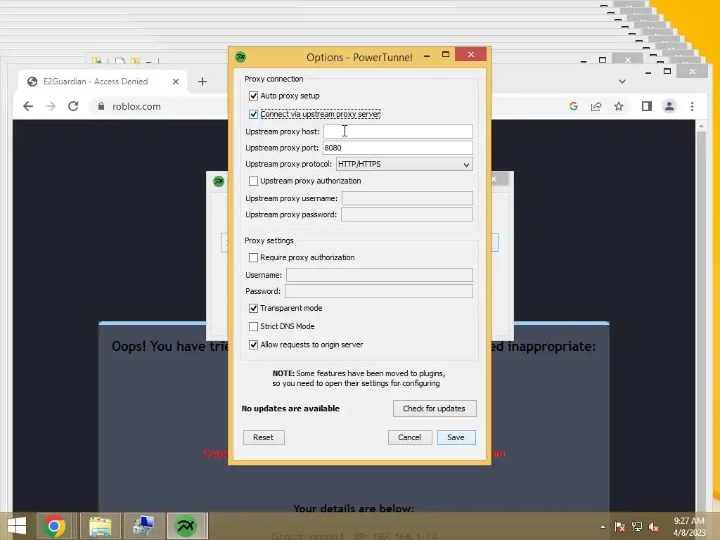The image size is (720, 540).
Task: Click PowerTunnel logo in background PowerTunnel window
Action: [x=219, y=181]
